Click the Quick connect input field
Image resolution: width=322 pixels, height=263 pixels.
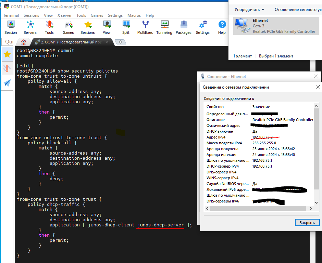pyautogui.click(x=8, y=42)
